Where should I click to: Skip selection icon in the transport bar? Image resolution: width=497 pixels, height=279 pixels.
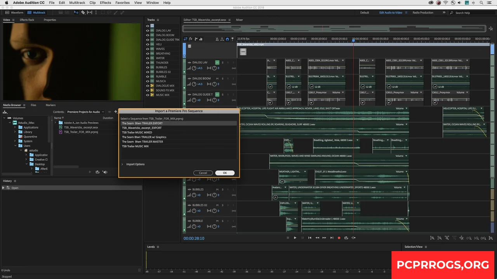point(353,238)
